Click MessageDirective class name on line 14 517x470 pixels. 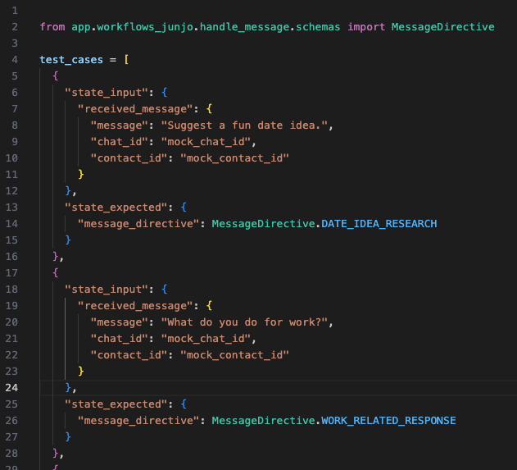(x=264, y=224)
